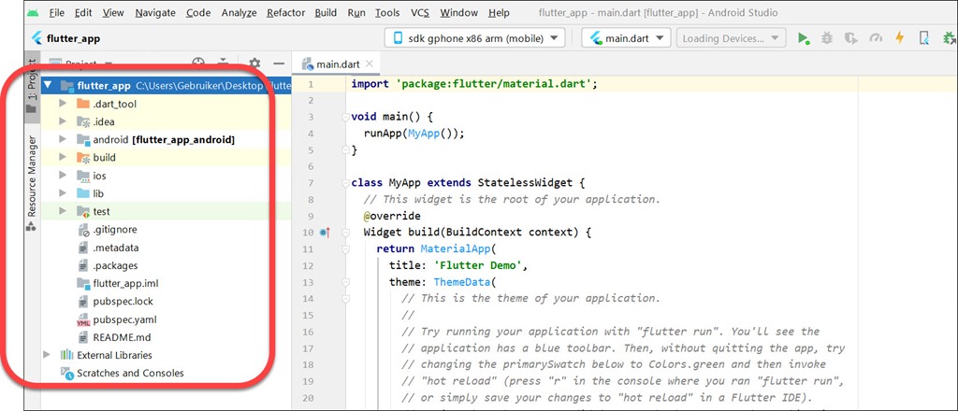Open the Navigate menu

coord(155,13)
